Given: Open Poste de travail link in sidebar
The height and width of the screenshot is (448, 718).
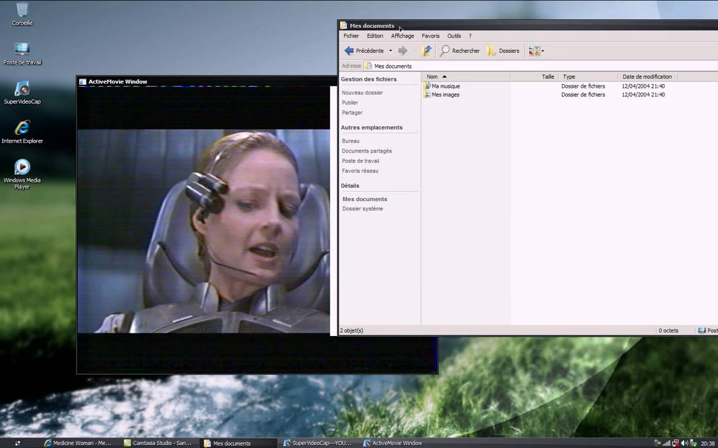Looking at the screenshot, I should point(360,161).
